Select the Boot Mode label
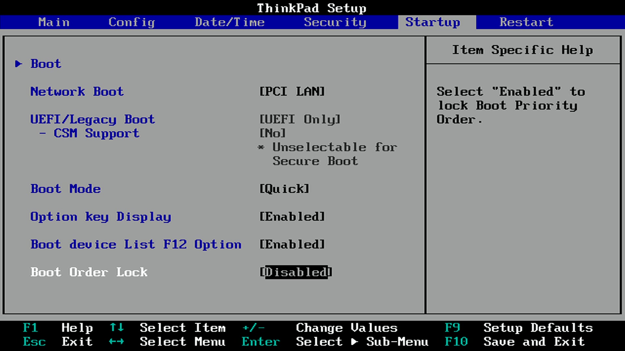The width and height of the screenshot is (625, 351). [65, 189]
